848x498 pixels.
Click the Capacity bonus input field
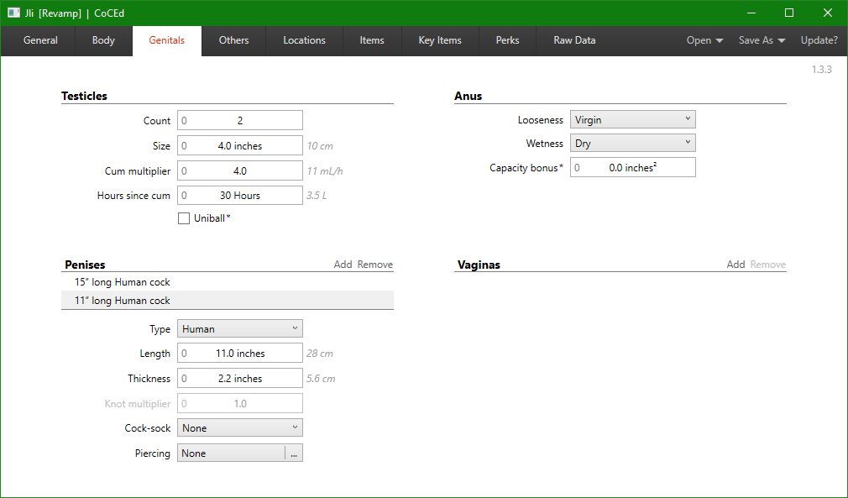click(x=632, y=168)
